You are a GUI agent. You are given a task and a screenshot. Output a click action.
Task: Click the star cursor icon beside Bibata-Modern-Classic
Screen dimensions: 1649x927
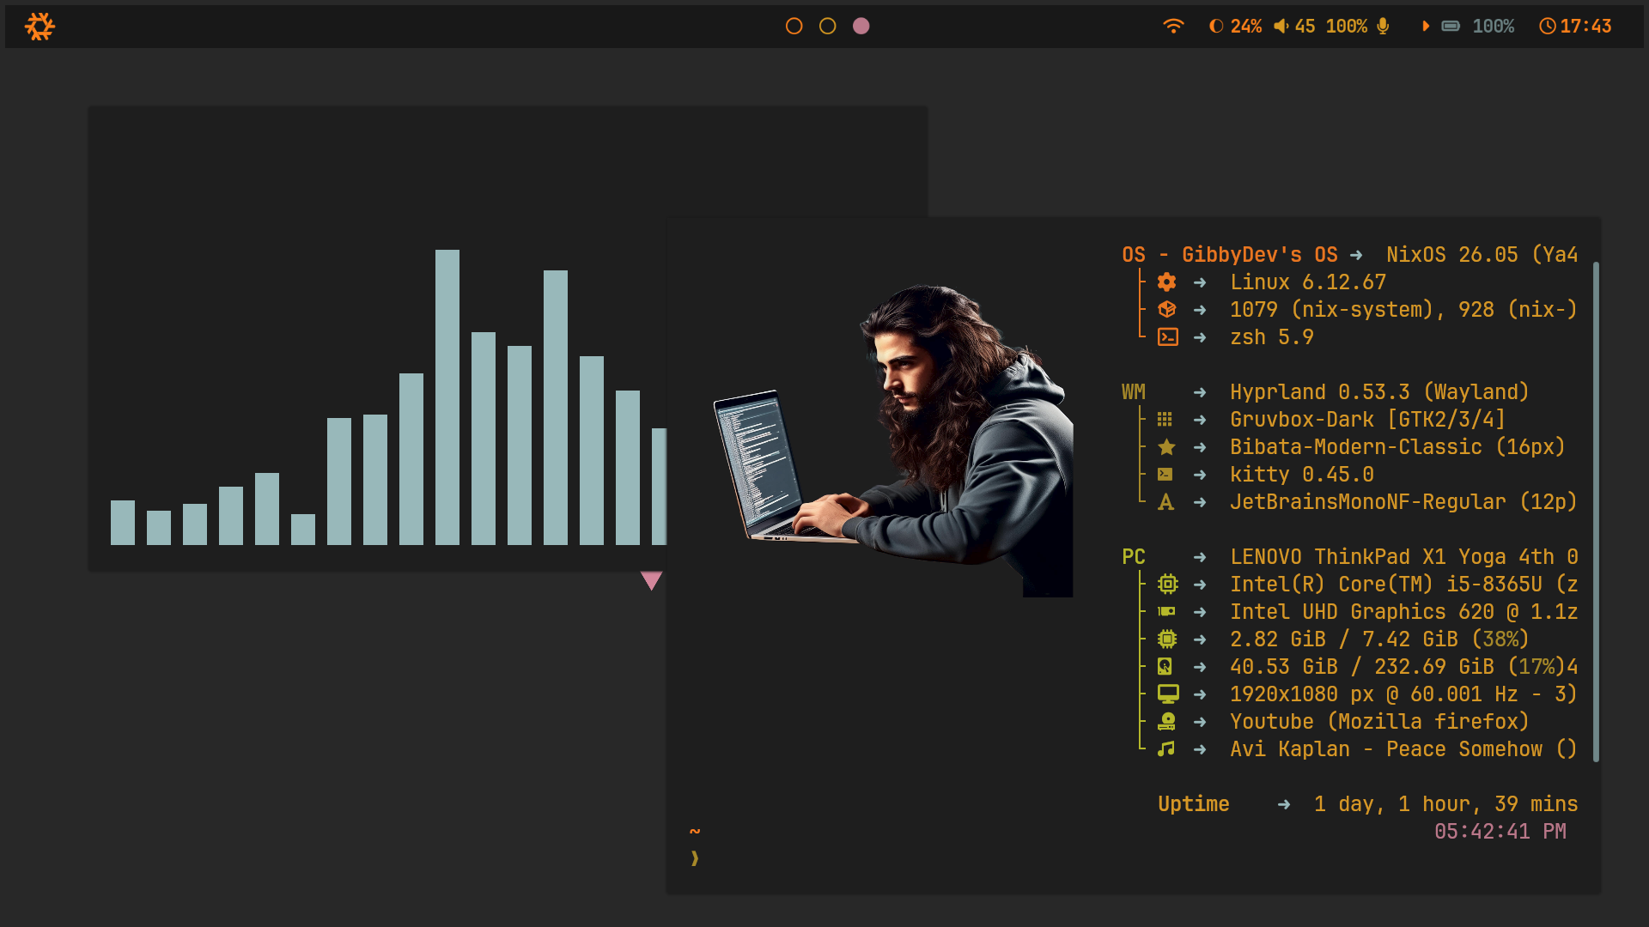(1166, 447)
